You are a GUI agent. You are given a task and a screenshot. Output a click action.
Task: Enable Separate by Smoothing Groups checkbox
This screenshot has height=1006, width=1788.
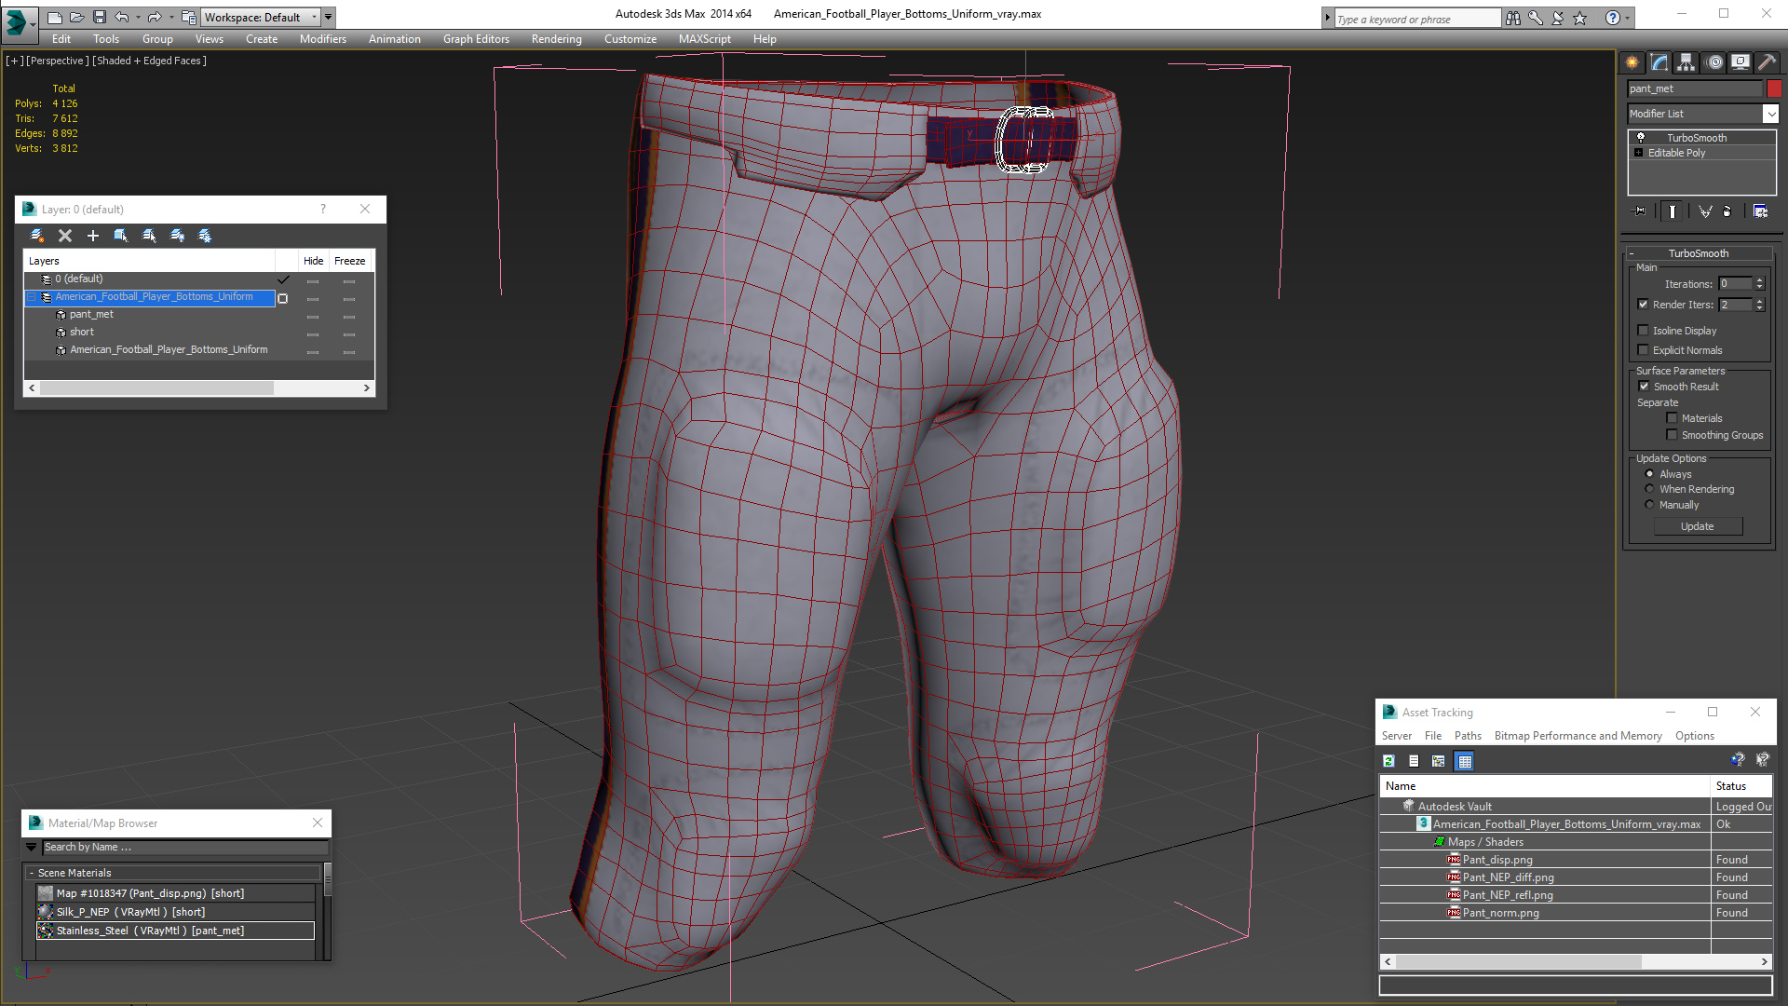(x=1672, y=435)
